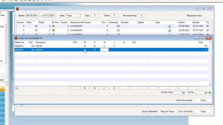Click Cont. de Perdida button
The height and width of the screenshot is (125, 223).
185,111
